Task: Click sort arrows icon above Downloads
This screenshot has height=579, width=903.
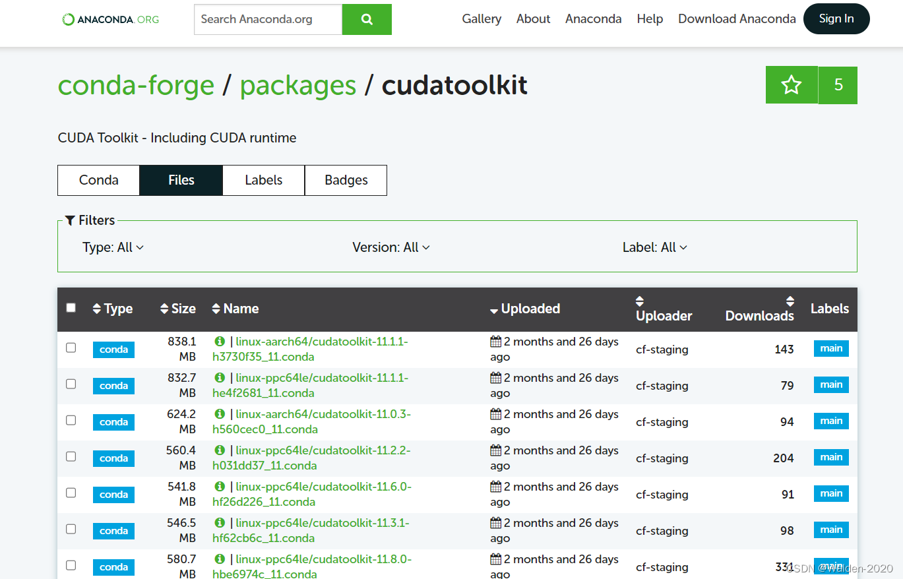Action: (x=790, y=301)
